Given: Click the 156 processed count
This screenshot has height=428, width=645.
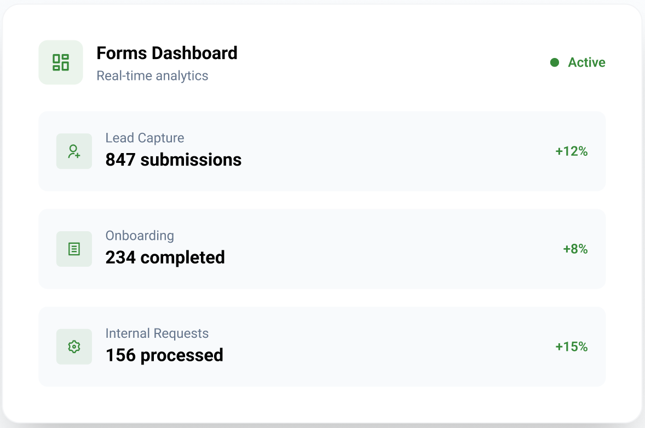Looking at the screenshot, I should (x=164, y=355).
